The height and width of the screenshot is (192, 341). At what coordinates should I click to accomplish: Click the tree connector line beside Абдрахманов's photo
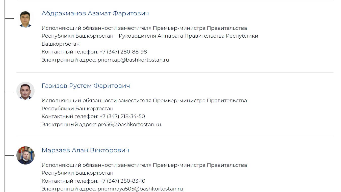point(9,19)
